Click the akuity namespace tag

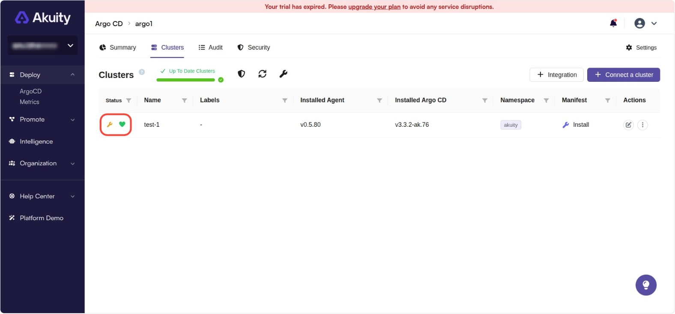(x=511, y=125)
